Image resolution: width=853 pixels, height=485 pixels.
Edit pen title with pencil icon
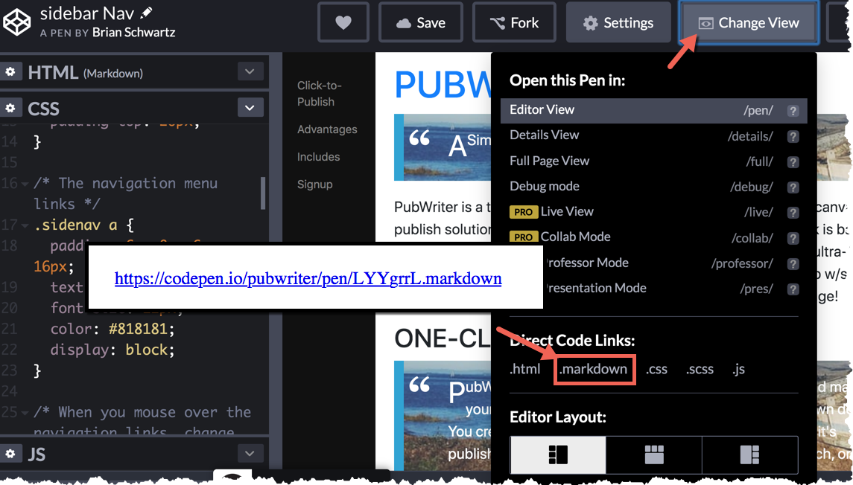(146, 13)
